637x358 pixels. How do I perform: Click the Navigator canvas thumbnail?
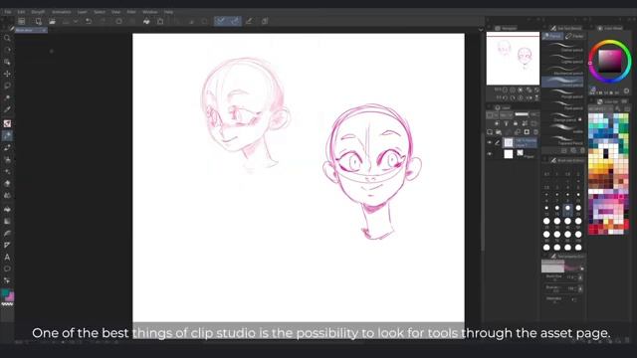point(513,59)
